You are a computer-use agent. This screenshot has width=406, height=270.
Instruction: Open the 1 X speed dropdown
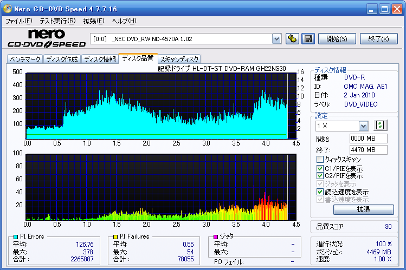pos(363,126)
